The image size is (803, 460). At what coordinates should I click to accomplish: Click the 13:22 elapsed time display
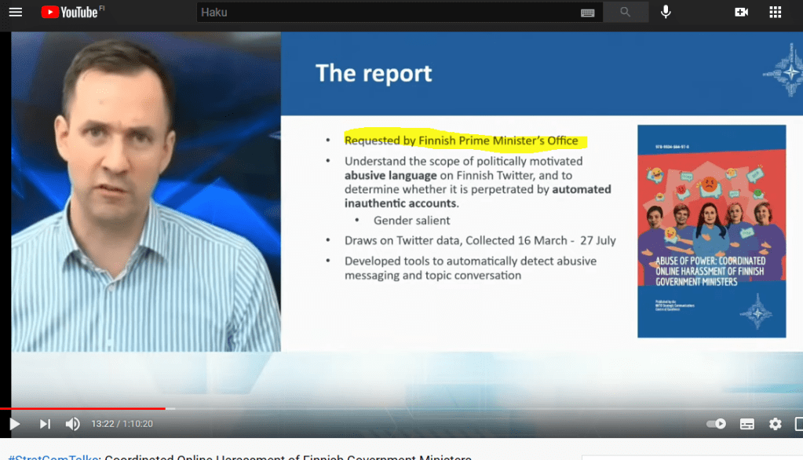click(102, 424)
